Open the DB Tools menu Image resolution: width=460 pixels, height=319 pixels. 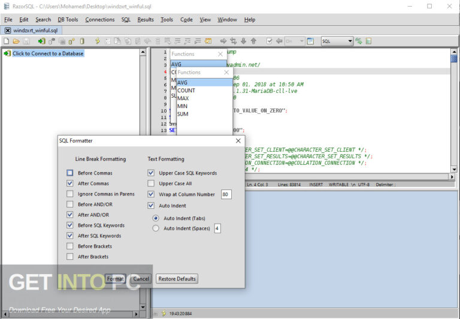pos(68,20)
